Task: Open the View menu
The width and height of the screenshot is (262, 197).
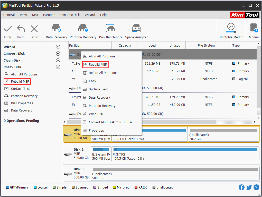Action: [x=23, y=15]
